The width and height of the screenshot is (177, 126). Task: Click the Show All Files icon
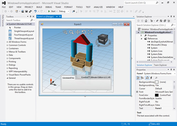click(169, 21)
